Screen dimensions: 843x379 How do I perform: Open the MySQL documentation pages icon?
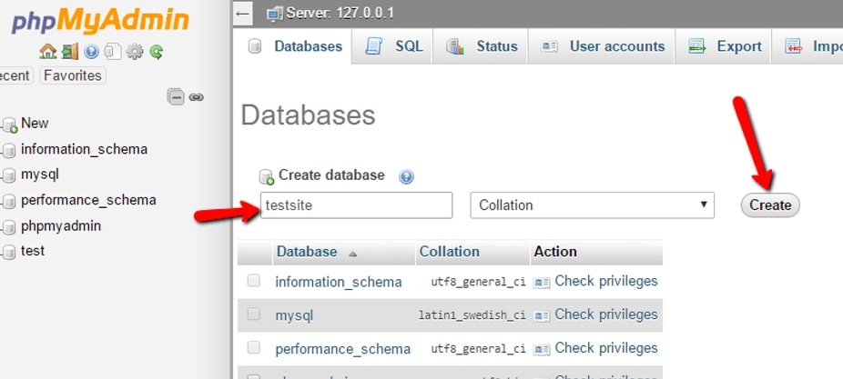point(113,52)
